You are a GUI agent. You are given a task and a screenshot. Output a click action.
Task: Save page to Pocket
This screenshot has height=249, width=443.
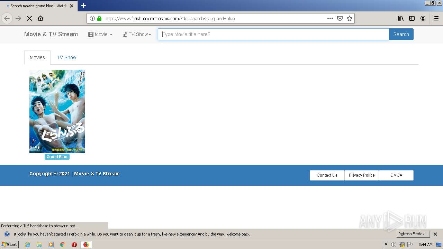pyautogui.click(x=340, y=18)
